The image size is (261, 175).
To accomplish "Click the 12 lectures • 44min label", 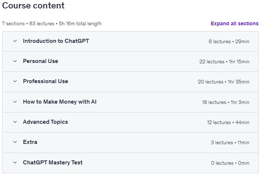I will click(228, 123).
